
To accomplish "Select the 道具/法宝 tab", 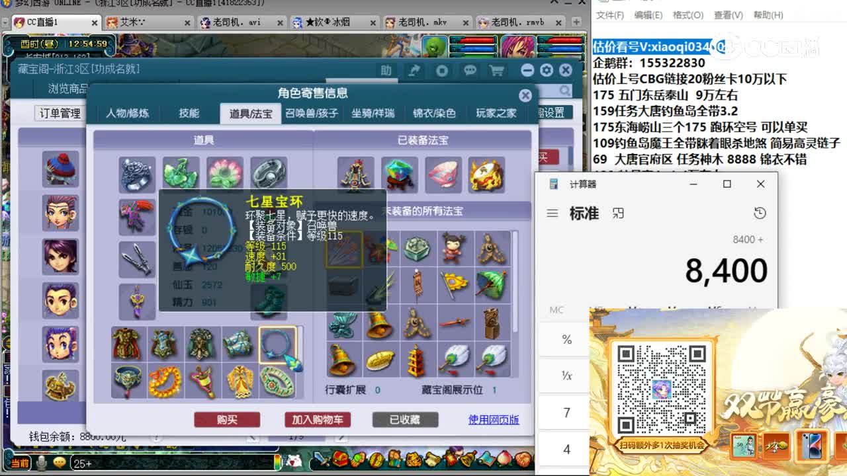I will coord(251,113).
